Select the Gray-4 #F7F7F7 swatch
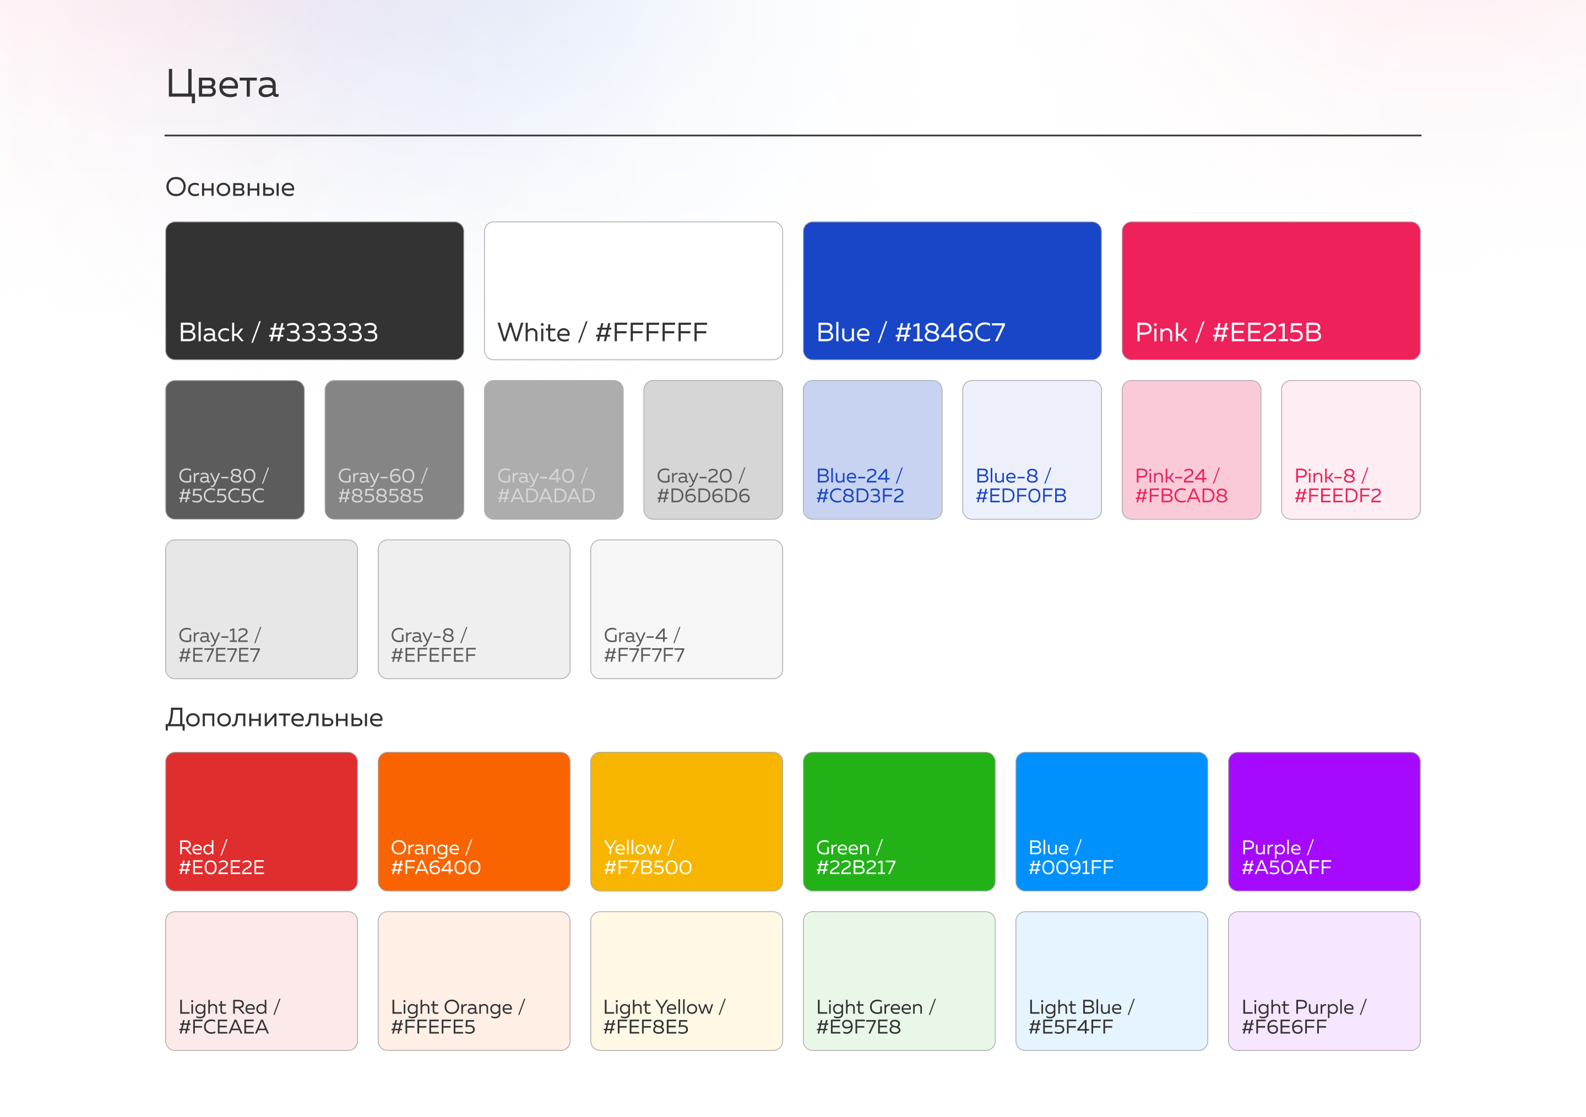Screen dimensions: 1586x1117 pyautogui.click(x=686, y=609)
